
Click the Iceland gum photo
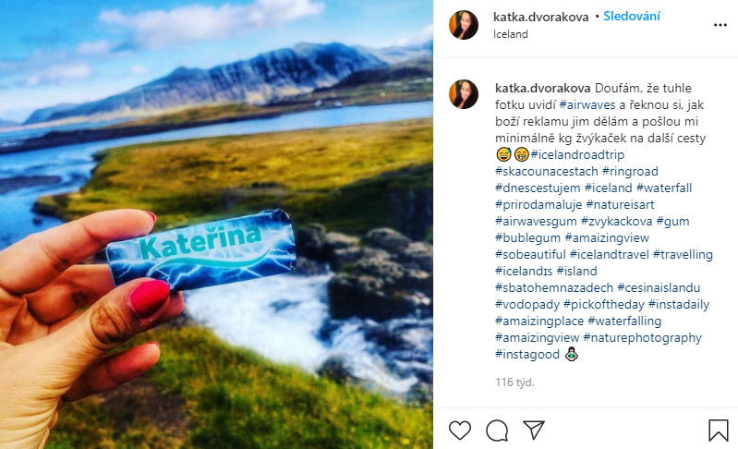[x=216, y=224]
